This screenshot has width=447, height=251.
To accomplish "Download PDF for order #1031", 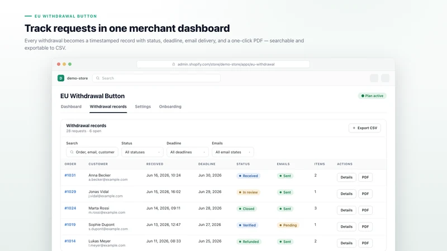I will [x=365, y=177].
